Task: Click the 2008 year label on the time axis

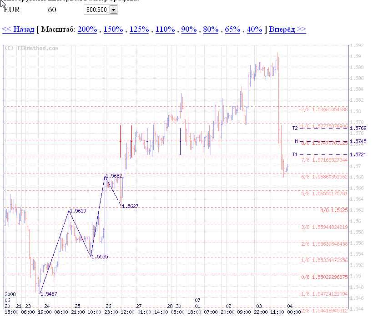Action: pos(10,294)
